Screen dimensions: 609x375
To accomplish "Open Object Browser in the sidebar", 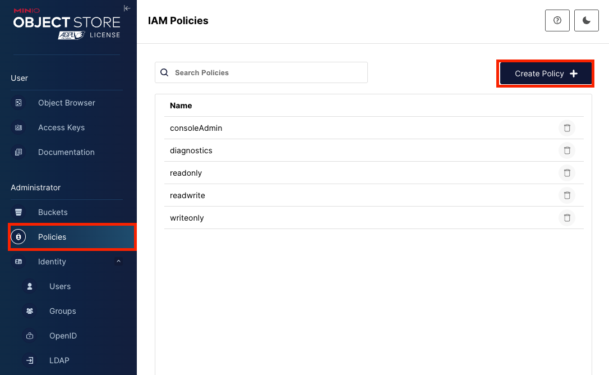I will 67,103.
